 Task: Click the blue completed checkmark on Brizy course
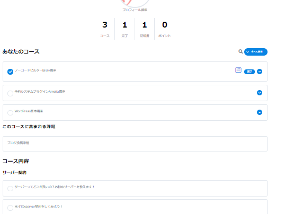(10, 72)
